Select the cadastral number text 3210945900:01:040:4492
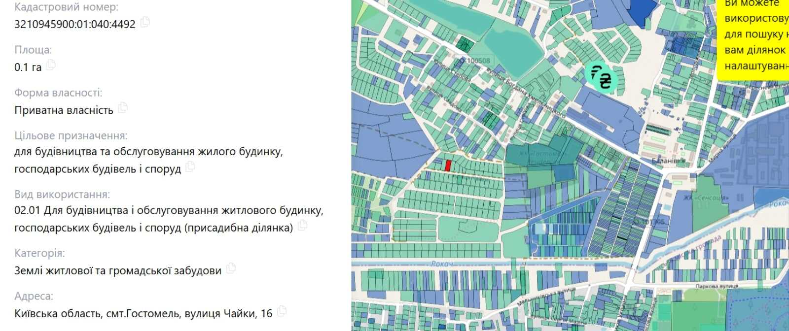The width and height of the screenshot is (789, 331). (75, 24)
